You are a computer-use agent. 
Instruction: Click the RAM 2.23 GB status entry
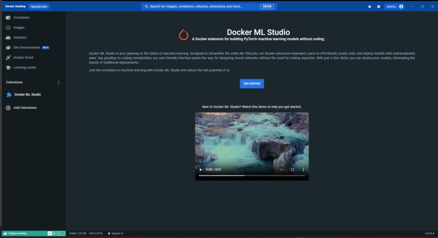coord(78,234)
